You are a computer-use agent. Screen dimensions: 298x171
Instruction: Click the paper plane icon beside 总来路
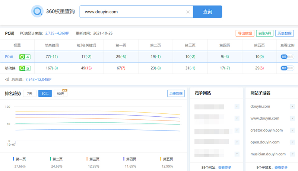(x=7, y=79)
